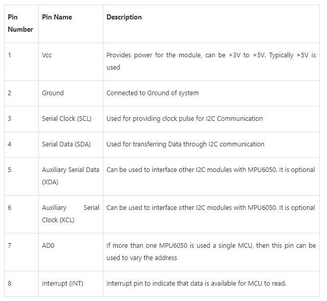Click the "Pin Number" column header
The image size is (327, 301).
point(20,23)
